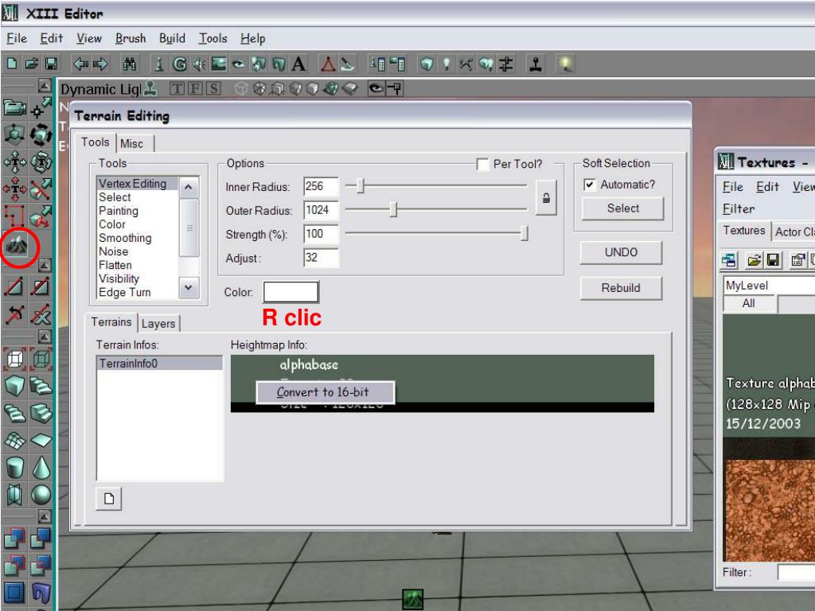Uncheck the Automatic? soft selection checkbox

[x=590, y=185]
